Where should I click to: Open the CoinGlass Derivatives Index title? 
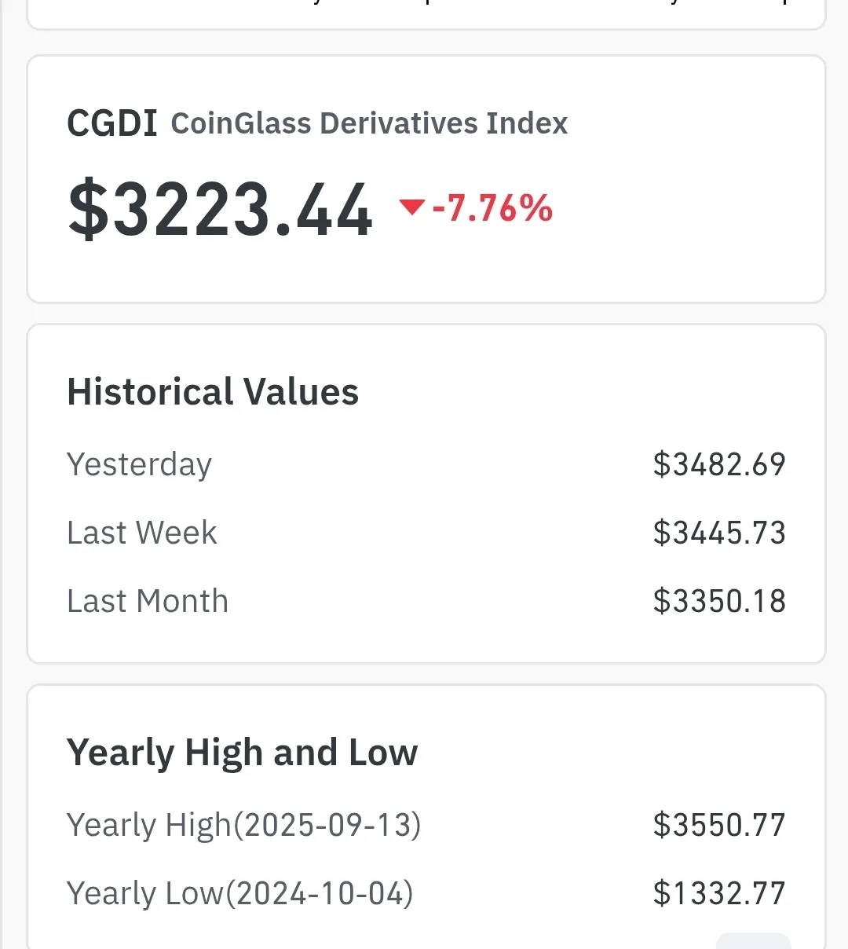(369, 123)
